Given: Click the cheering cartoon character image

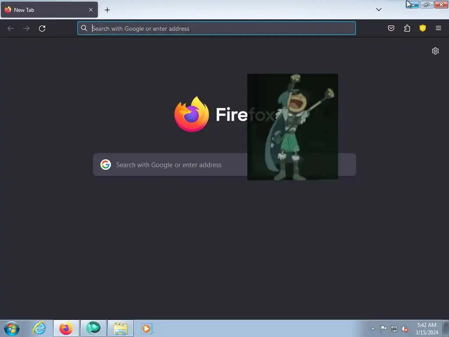Looking at the screenshot, I should pyautogui.click(x=292, y=127).
